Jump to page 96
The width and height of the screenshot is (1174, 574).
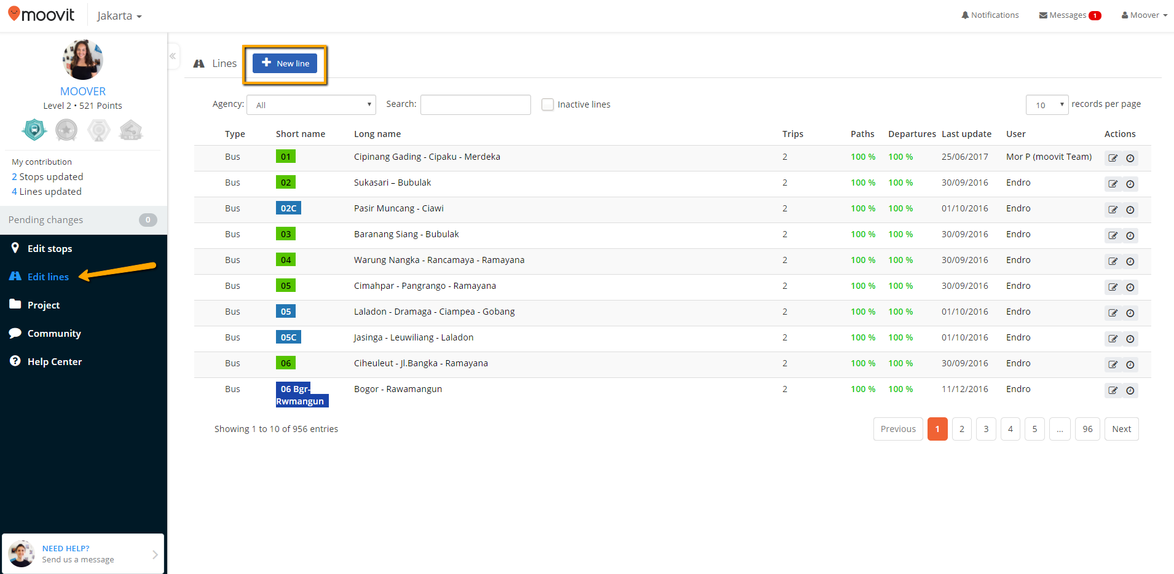[x=1087, y=429]
